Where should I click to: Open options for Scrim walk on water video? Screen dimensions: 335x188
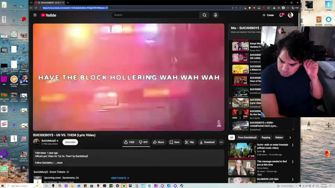click(x=293, y=145)
